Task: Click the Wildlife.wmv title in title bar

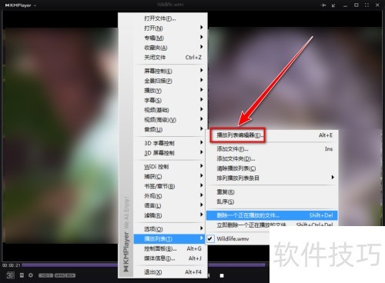Action: click(170, 5)
